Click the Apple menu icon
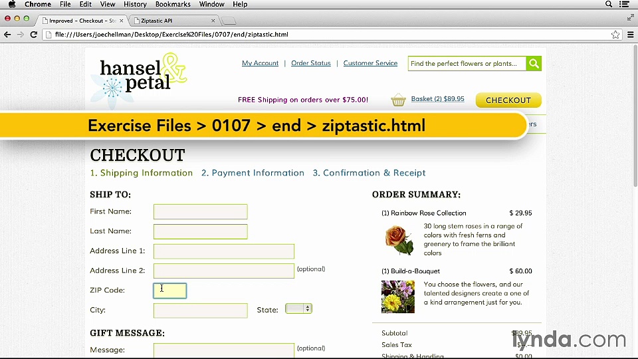 click(x=12, y=4)
